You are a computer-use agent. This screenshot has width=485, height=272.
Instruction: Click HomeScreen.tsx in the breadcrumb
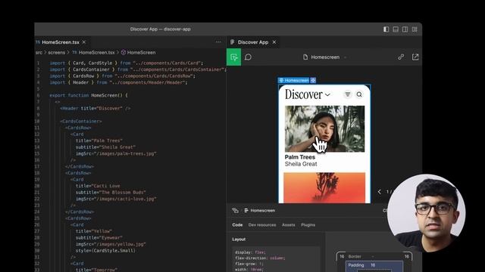tap(96, 52)
